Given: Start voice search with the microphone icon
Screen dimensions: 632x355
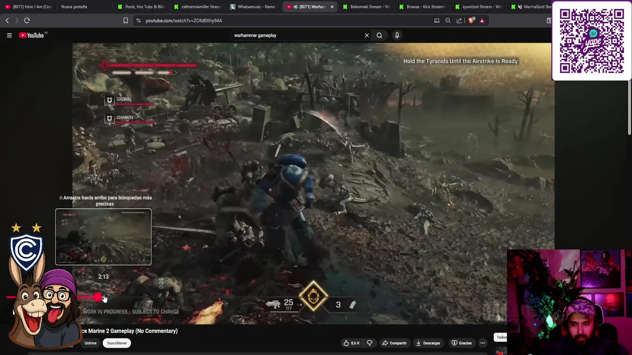Looking at the screenshot, I should pyautogui.click(x=397, y=35).
